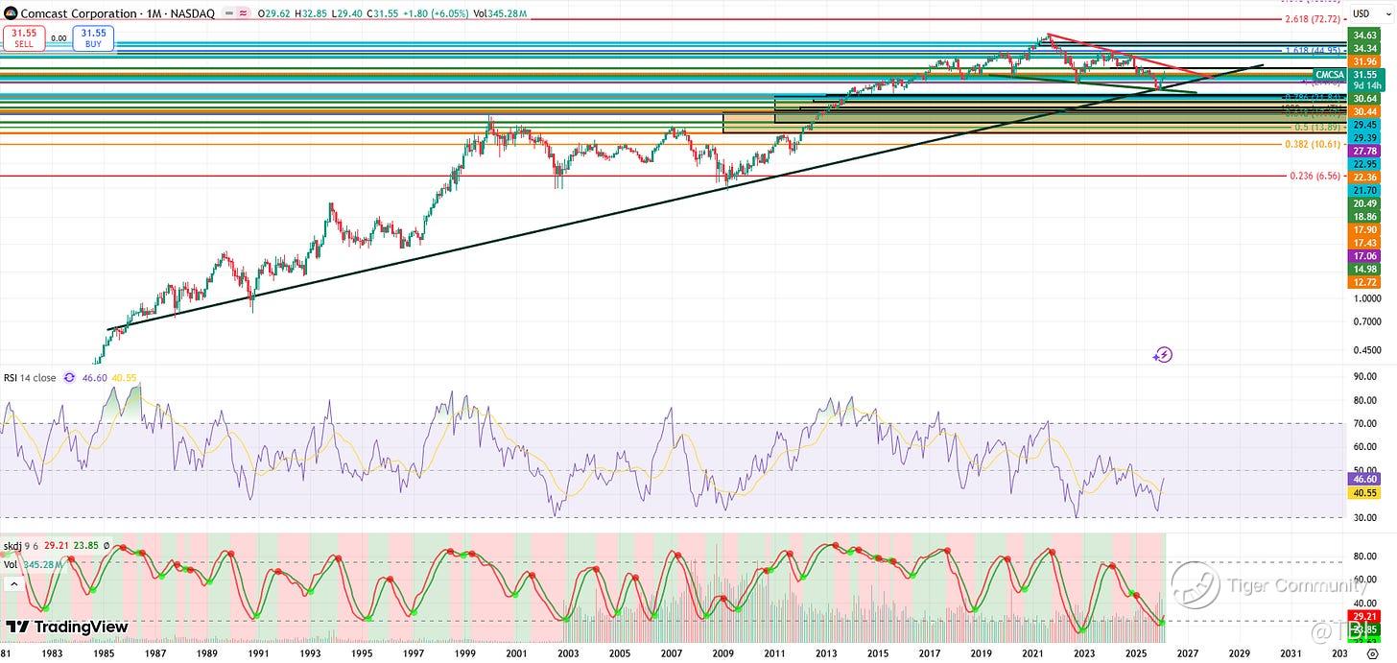The width and height of the screenshot is (1397, 663).
Task: Click the CMCSA price line label
Action: (1329, 74)
